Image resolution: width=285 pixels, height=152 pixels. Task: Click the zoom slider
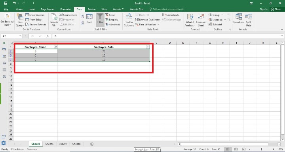point(261,149)
